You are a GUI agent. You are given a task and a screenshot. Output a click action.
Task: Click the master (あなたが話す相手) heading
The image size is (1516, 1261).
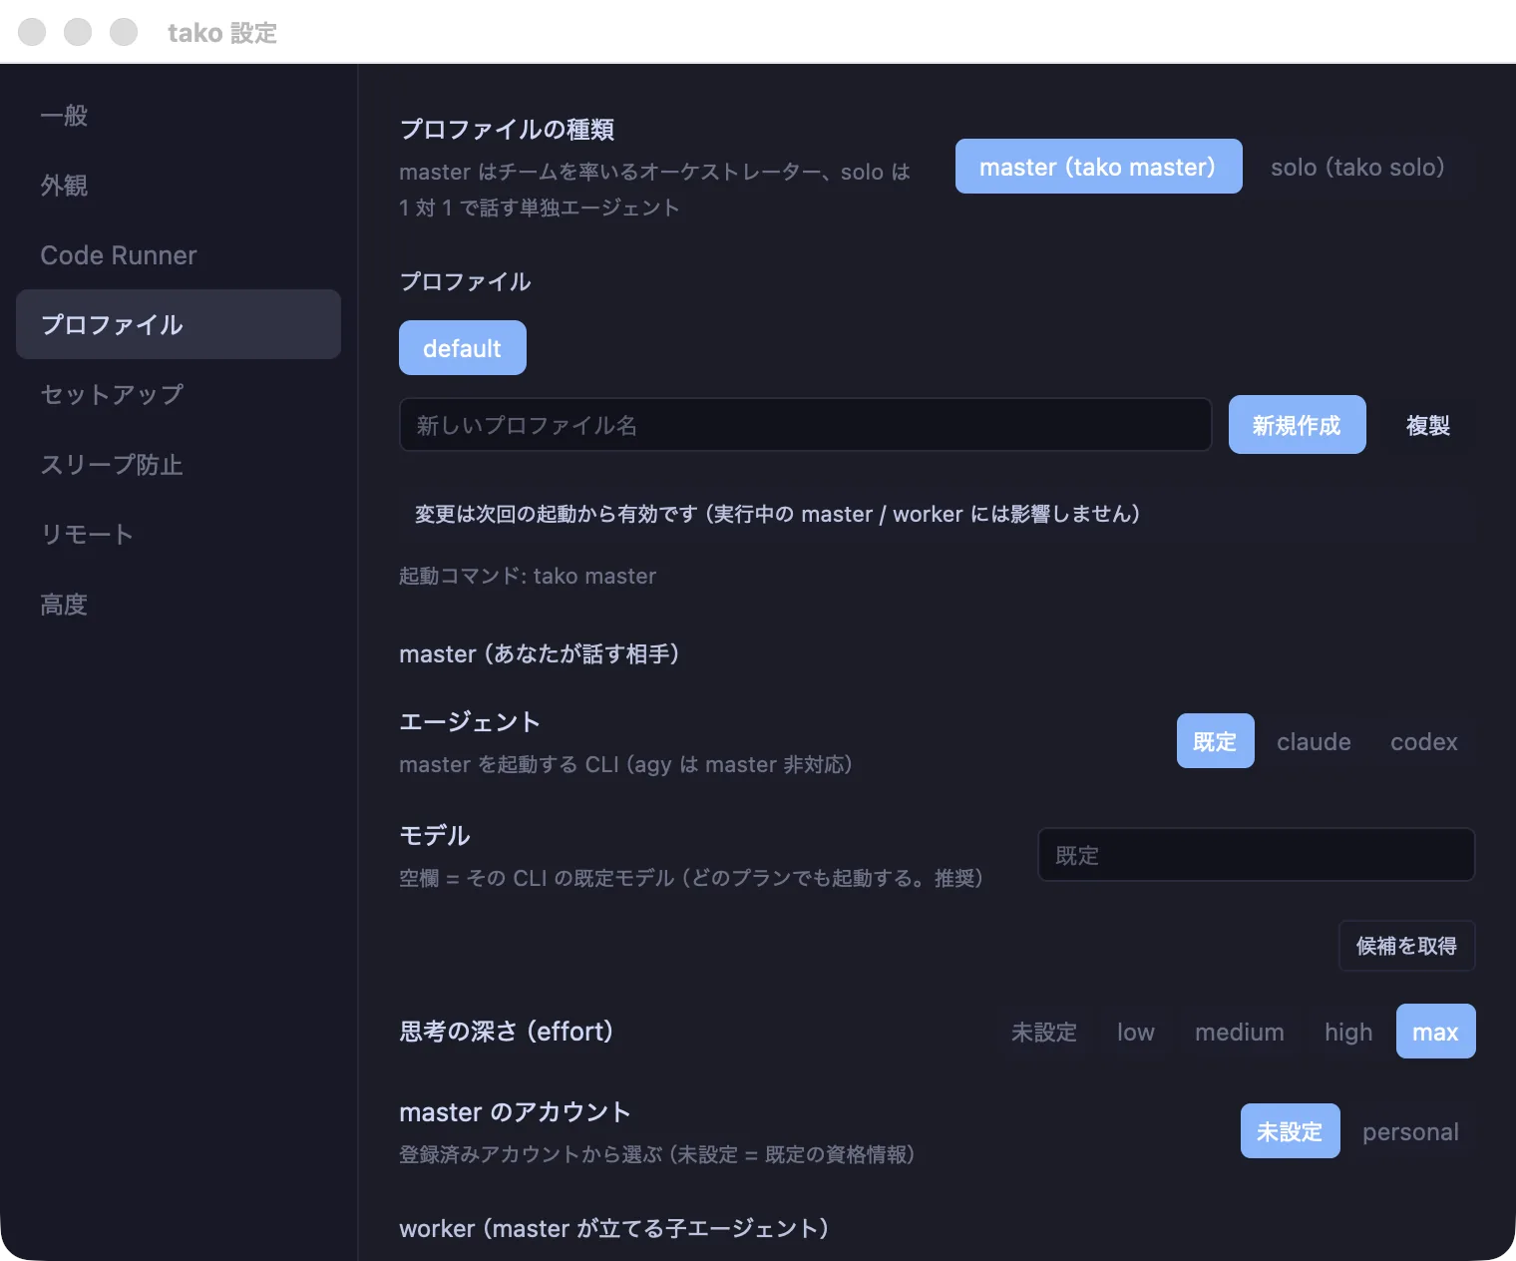point(539,653)
